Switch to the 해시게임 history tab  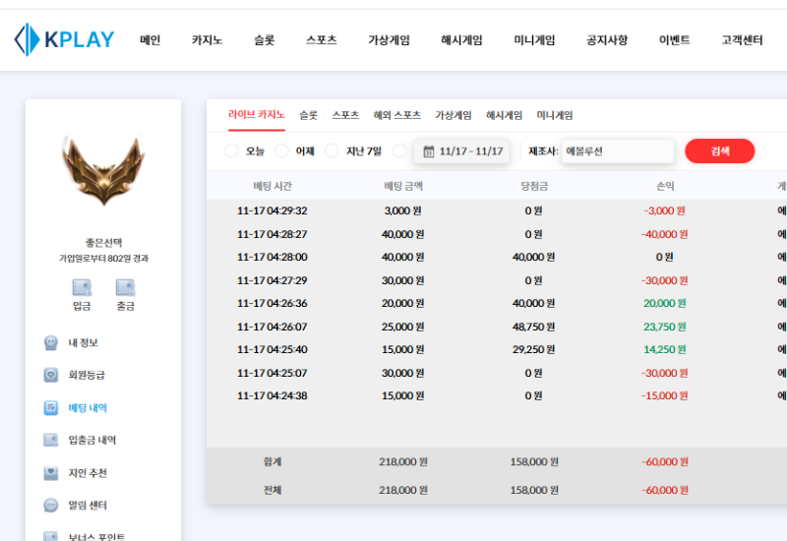504,115
